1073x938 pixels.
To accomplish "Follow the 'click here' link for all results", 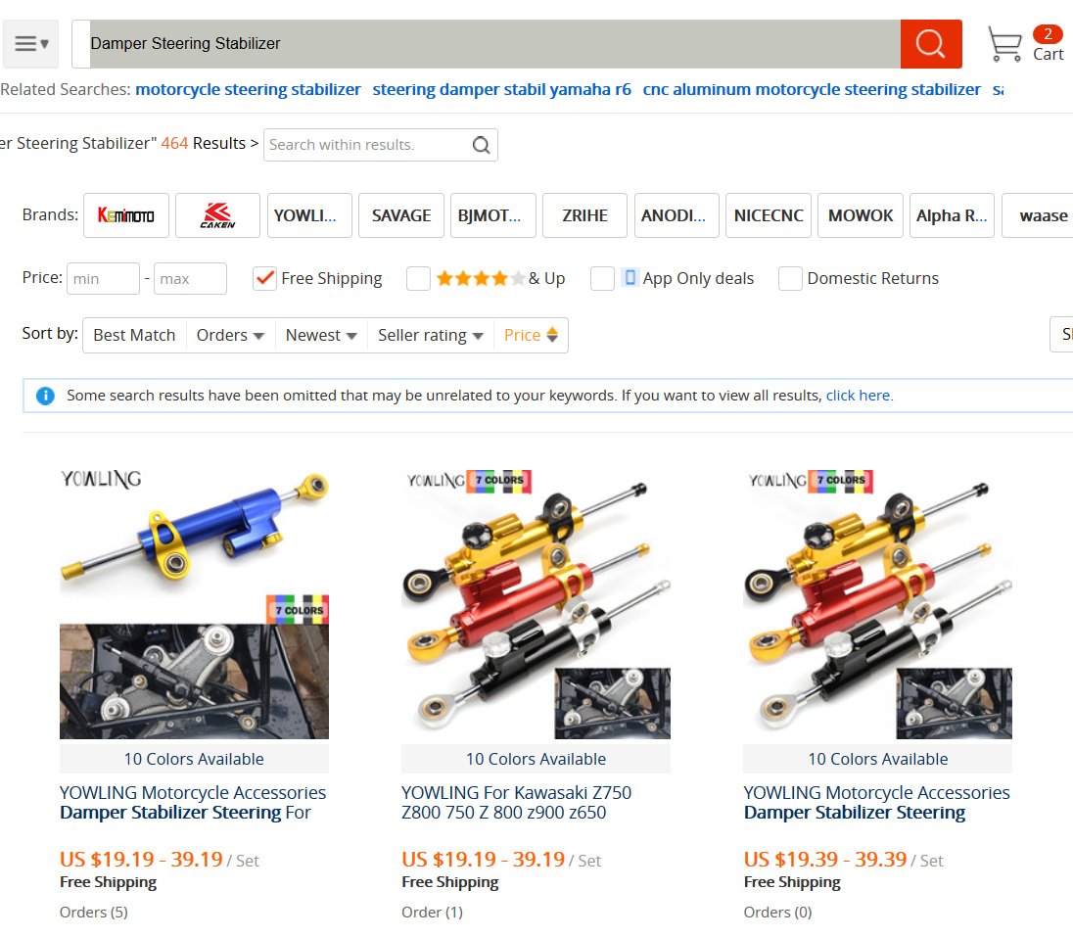I will click(x=859, y=396).
